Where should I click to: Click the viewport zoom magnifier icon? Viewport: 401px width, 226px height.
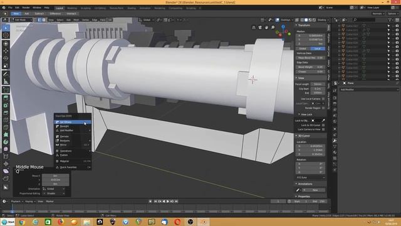click(x=273, y=28)
